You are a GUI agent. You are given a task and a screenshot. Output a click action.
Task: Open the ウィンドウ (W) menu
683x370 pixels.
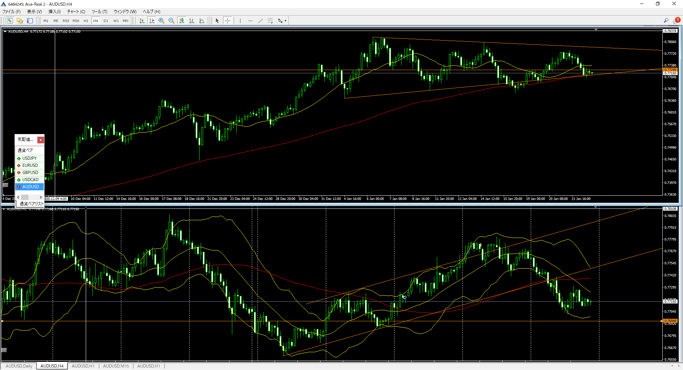click(125, 12)
